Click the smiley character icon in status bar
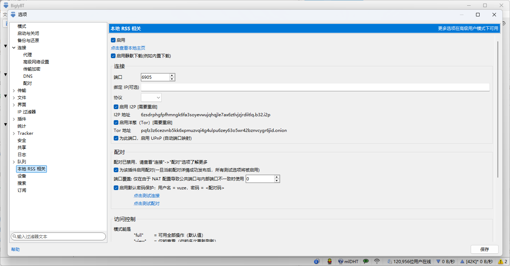The image size is (510, 266). point(329,261)
